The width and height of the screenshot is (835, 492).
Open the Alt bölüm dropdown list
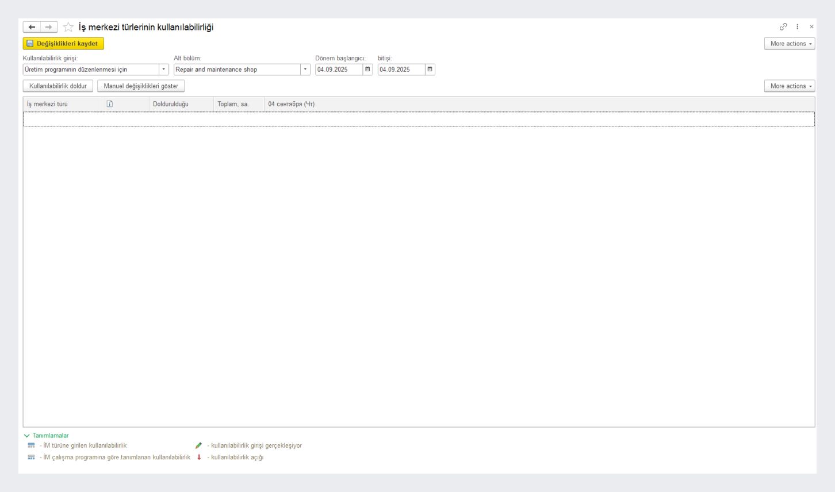pyautogui.click(x=305, y=70)
